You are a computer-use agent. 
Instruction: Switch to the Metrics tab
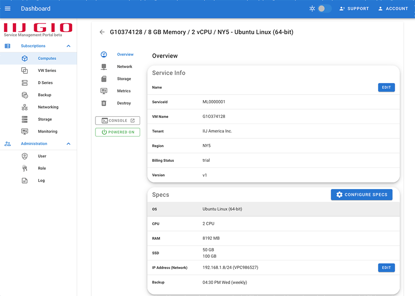point(124,91)
